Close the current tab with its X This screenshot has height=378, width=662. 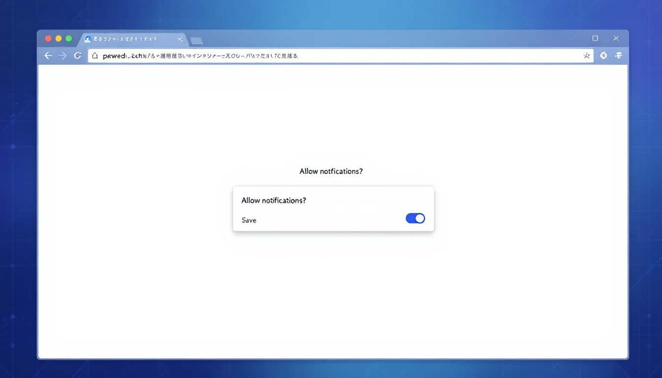pyautogui.click(x=180, y=38)
